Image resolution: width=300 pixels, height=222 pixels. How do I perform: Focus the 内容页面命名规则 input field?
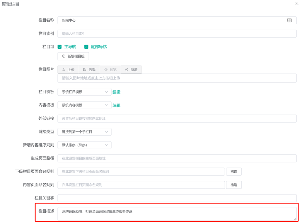point(141,185)
